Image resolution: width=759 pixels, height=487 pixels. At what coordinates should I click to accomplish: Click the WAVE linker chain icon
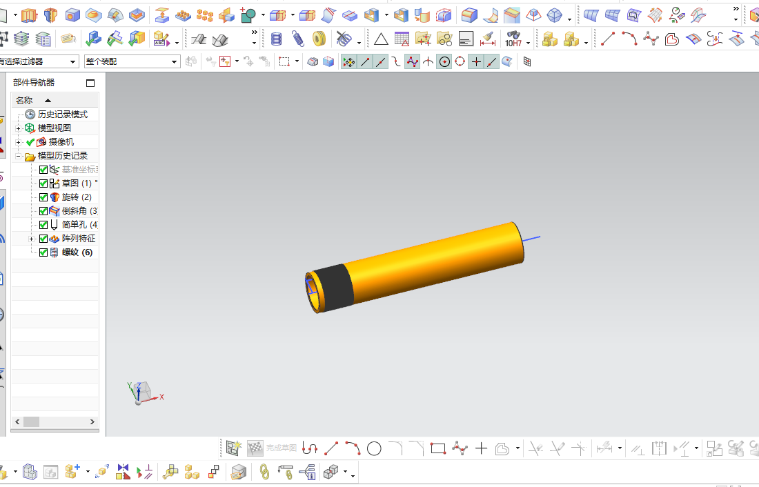tap(264, 472)
